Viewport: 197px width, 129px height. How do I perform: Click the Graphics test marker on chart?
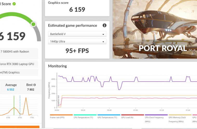click(58, 101)
